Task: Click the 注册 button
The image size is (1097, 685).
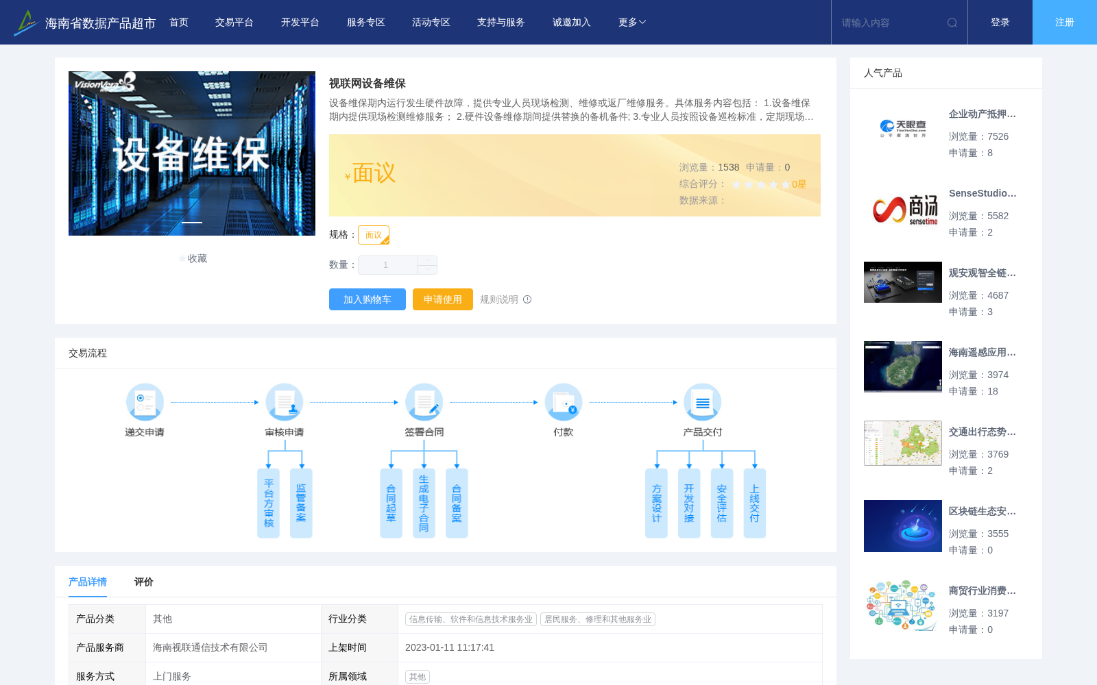Action: pos(1065,23)
